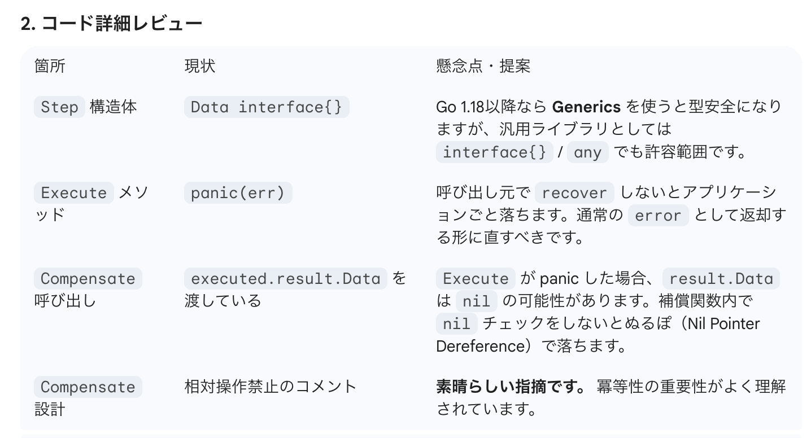Click the Compensate label above 呼び出し
811x438 pixels.
click(88, 279)
